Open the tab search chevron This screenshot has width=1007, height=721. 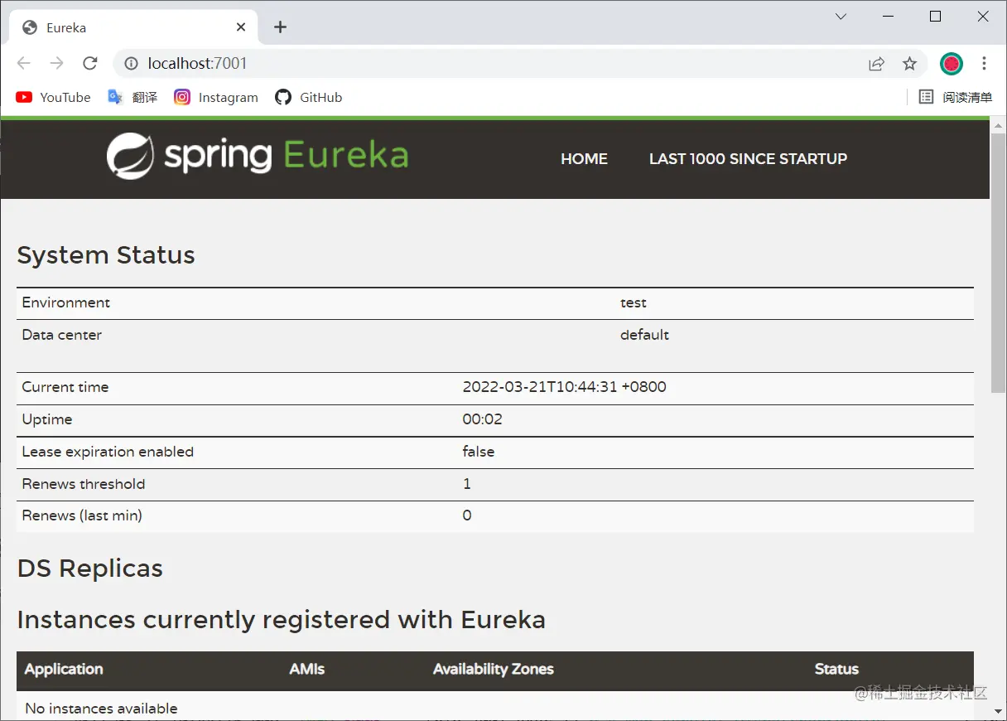841,17
